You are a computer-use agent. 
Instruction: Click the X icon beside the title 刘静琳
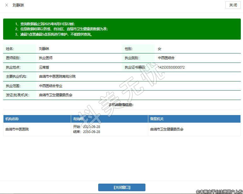pyautogui.click(x=7, y=5)
